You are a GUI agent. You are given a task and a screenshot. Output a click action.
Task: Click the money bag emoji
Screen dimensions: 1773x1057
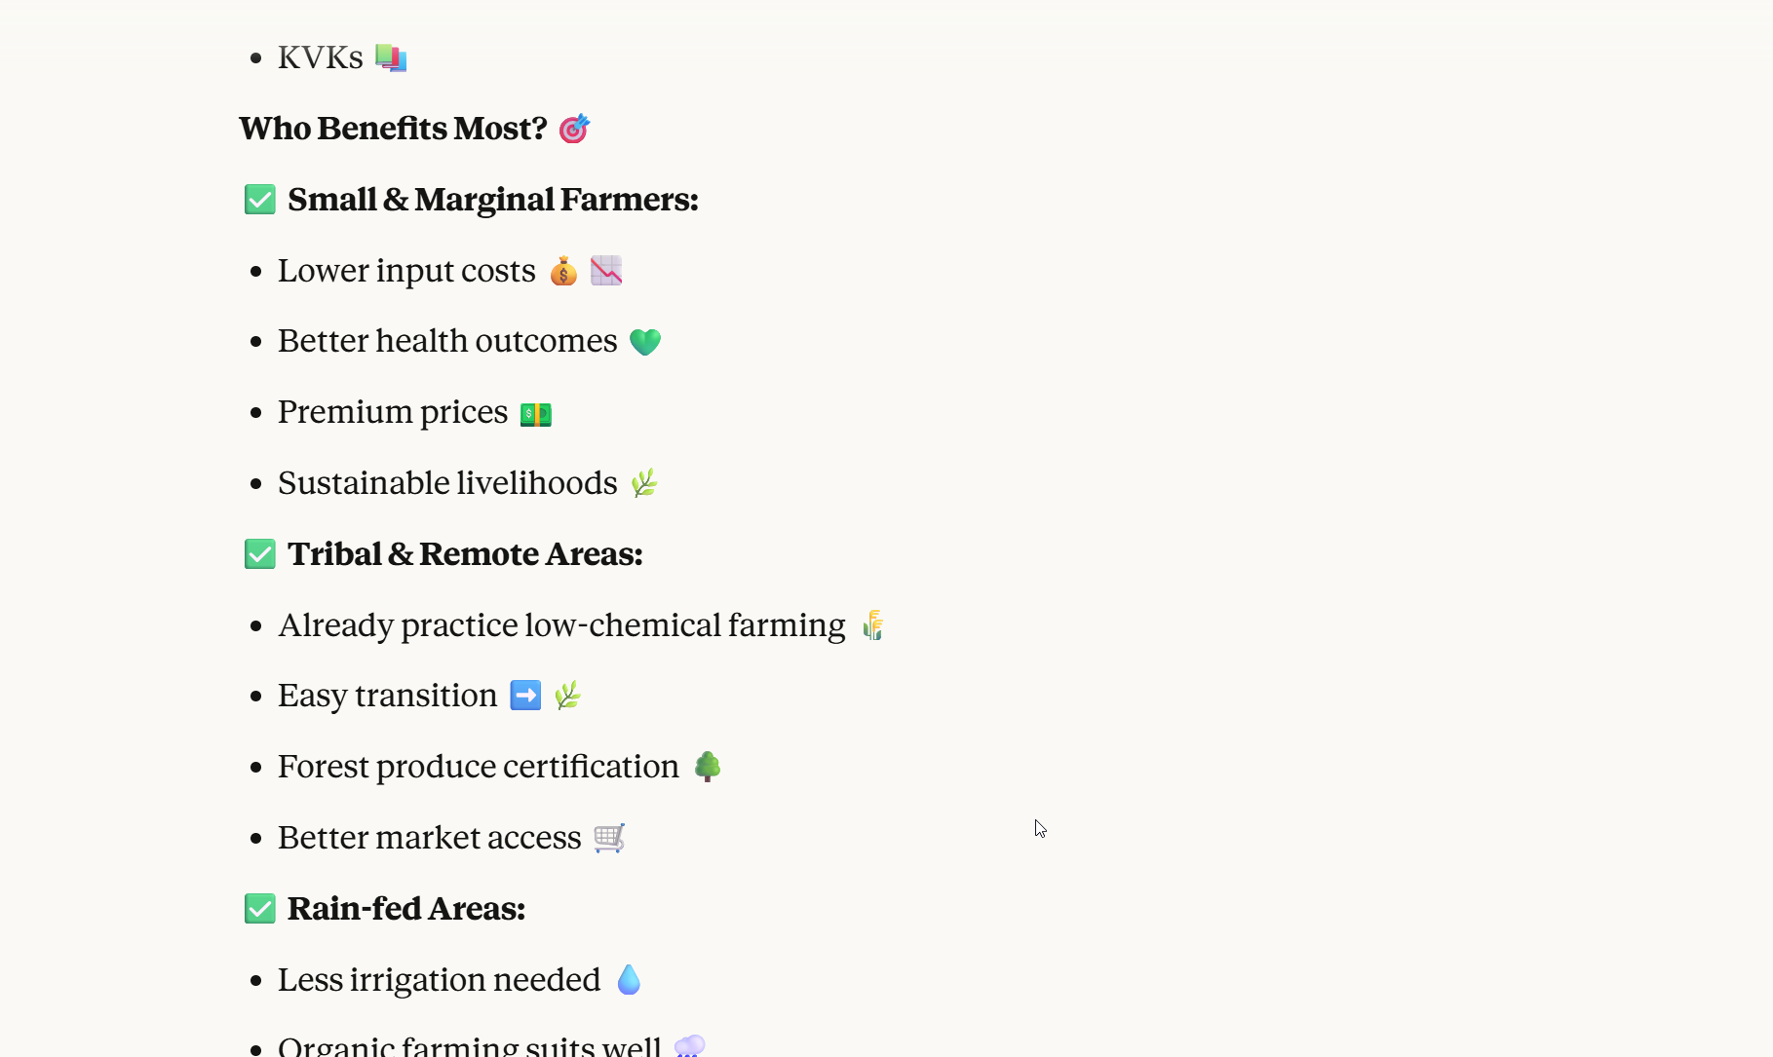[x=563, y=271]
